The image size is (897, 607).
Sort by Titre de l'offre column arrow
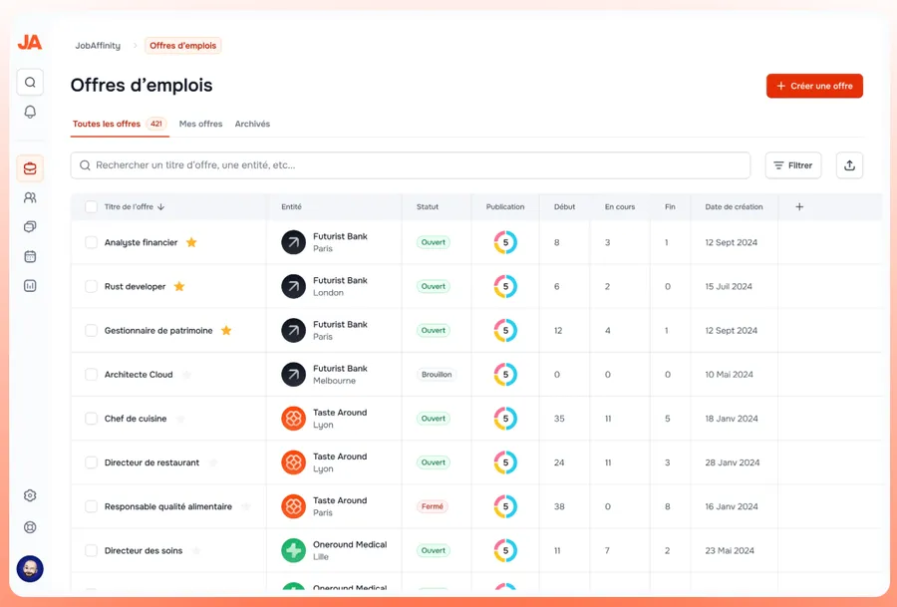click(160, 207)
